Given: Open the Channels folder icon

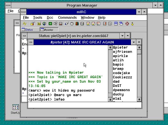Looking at the screenshot, I should (39, 24).
